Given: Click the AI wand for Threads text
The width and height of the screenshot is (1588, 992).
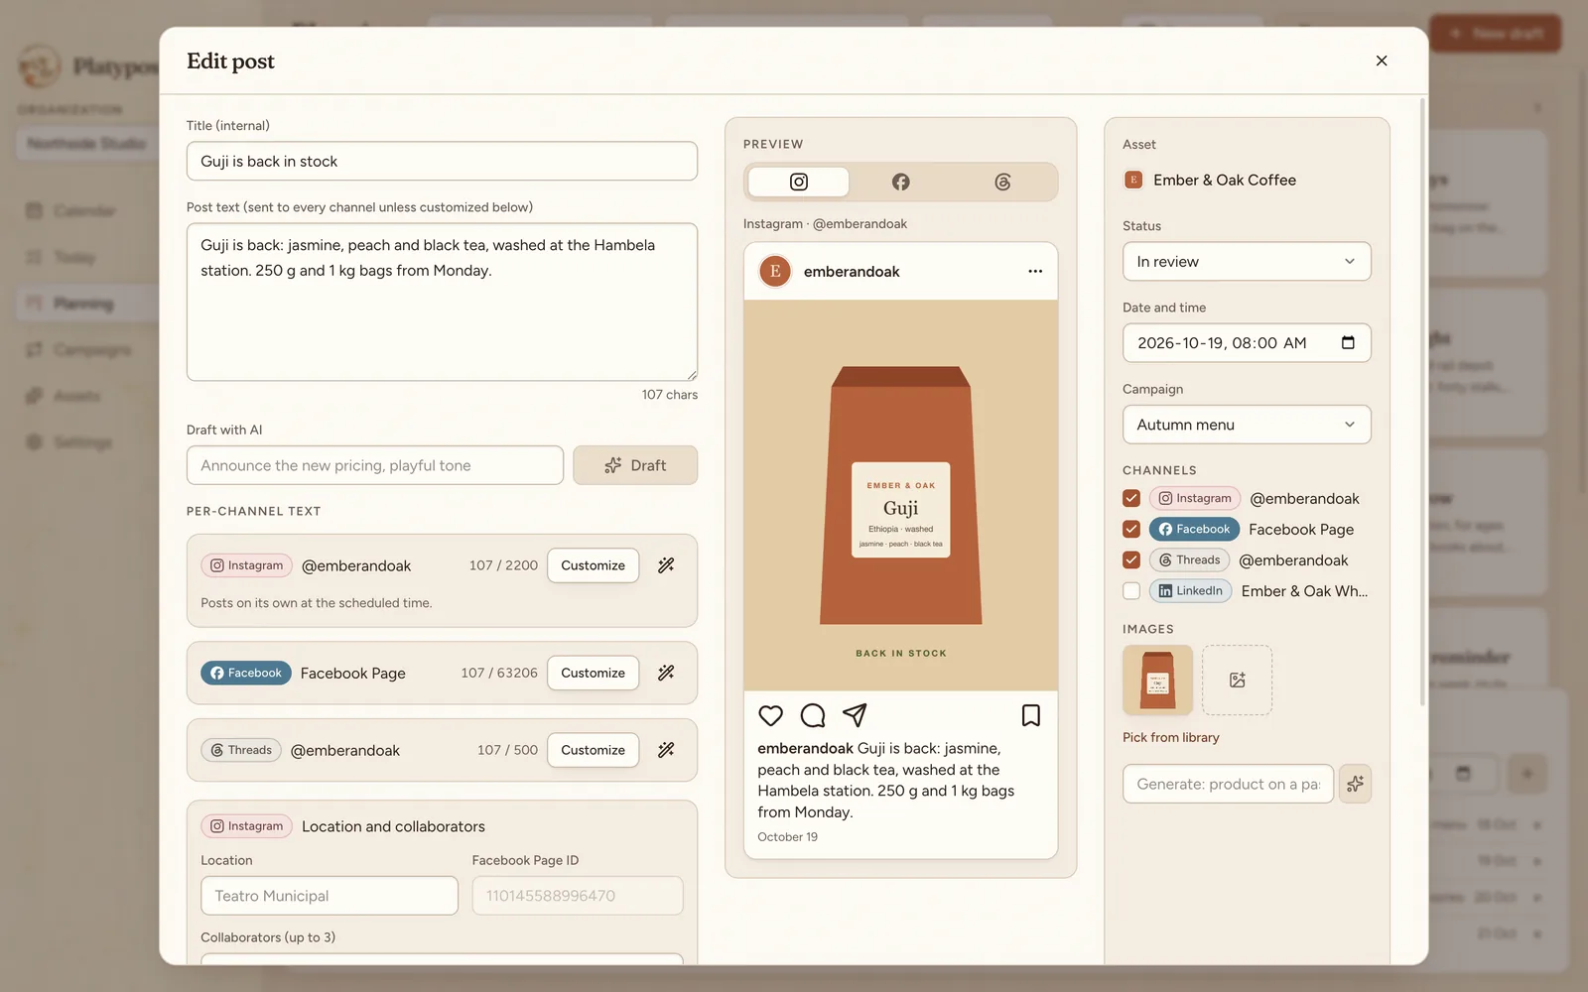Looking at the screenshot, I should (666, 750).
